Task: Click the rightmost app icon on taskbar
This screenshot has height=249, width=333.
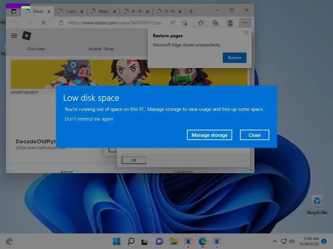Action: [217, 241]
